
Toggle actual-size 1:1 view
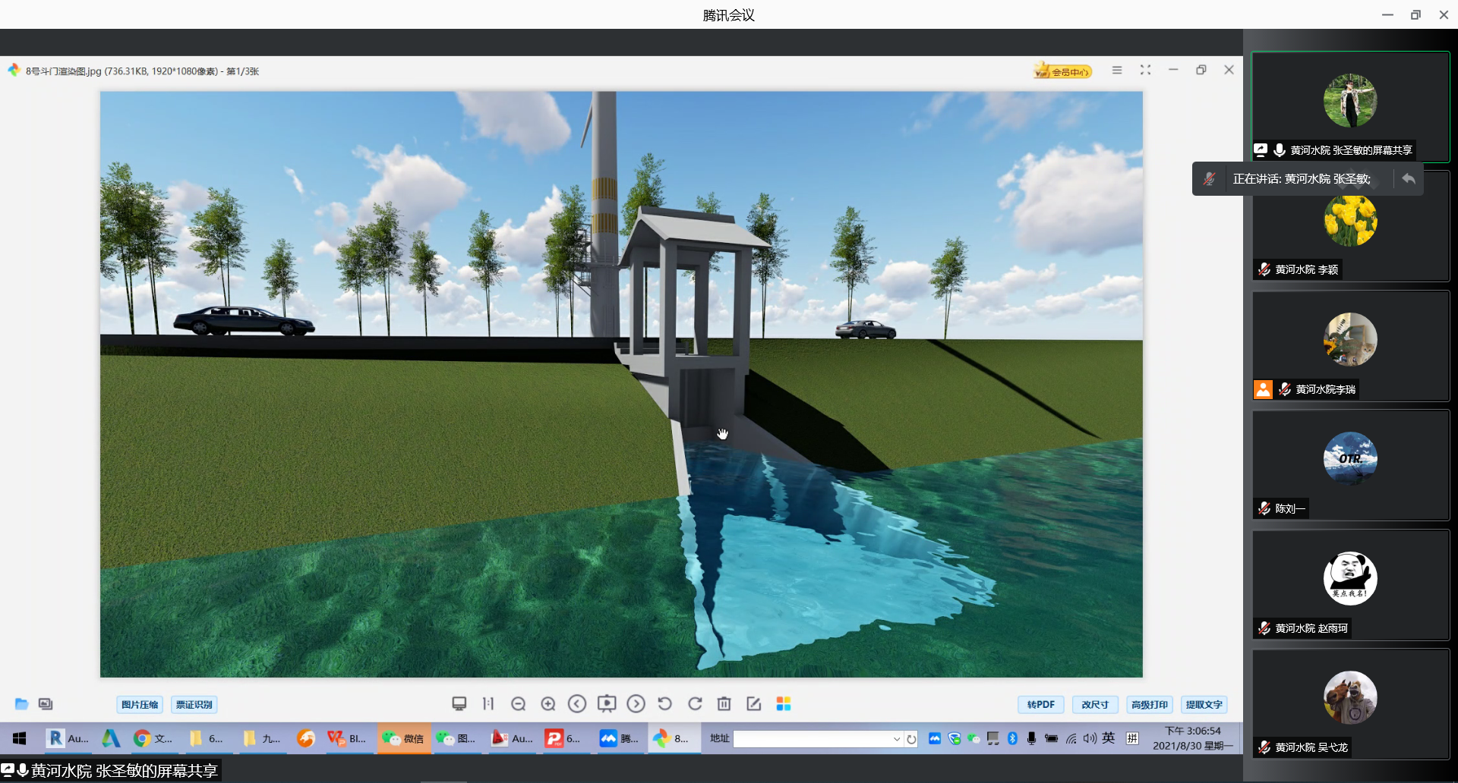(x=488, y=704)
